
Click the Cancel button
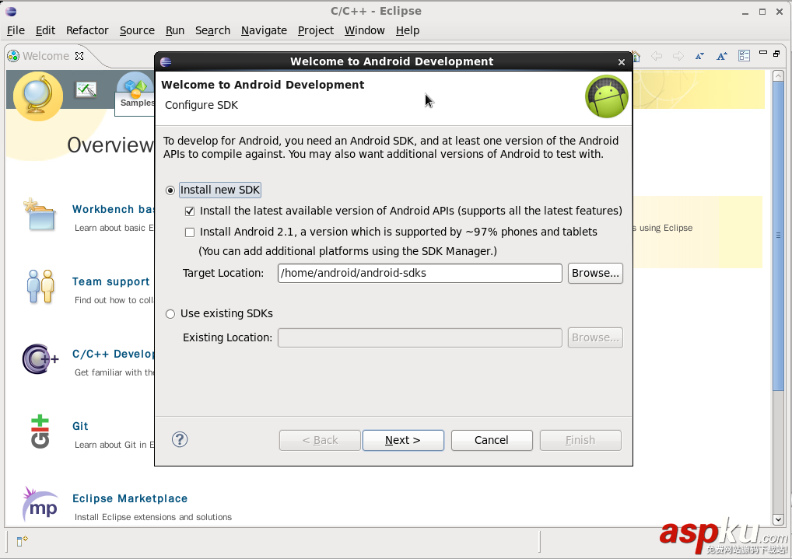[x=492, y=440]
